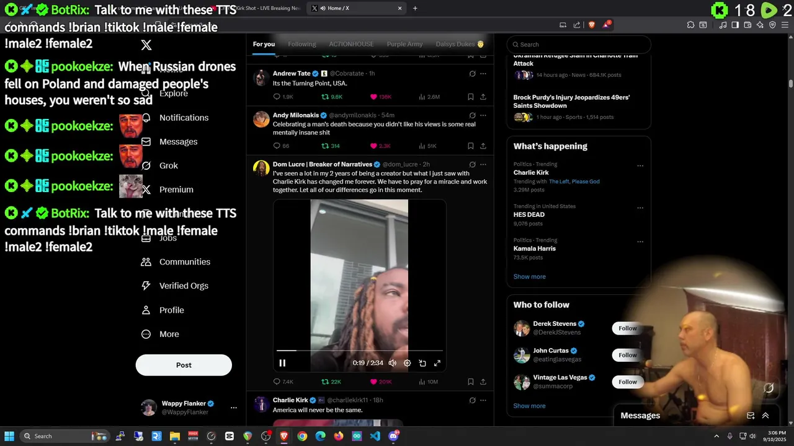
Task: Expand the video to fullscreen
Action: (437, 363)
